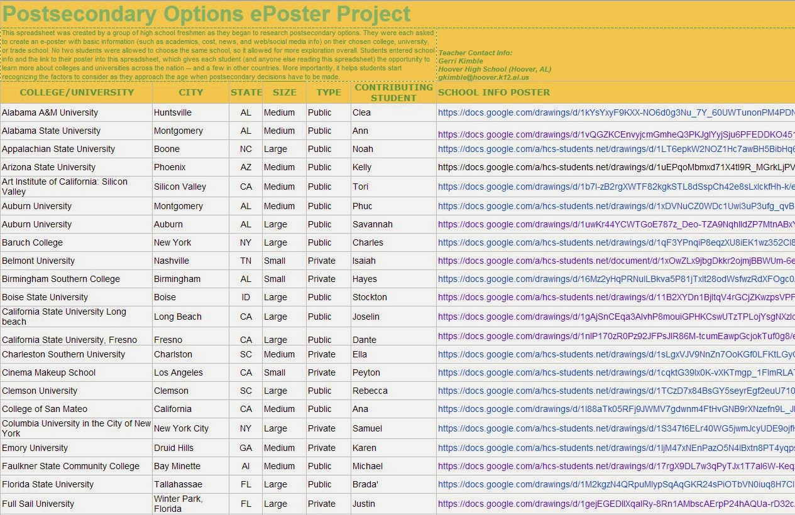The height and width of the screenshot is (515, 795).
Task: Open Boise State University poster link
Action: (x=616, y=297)
